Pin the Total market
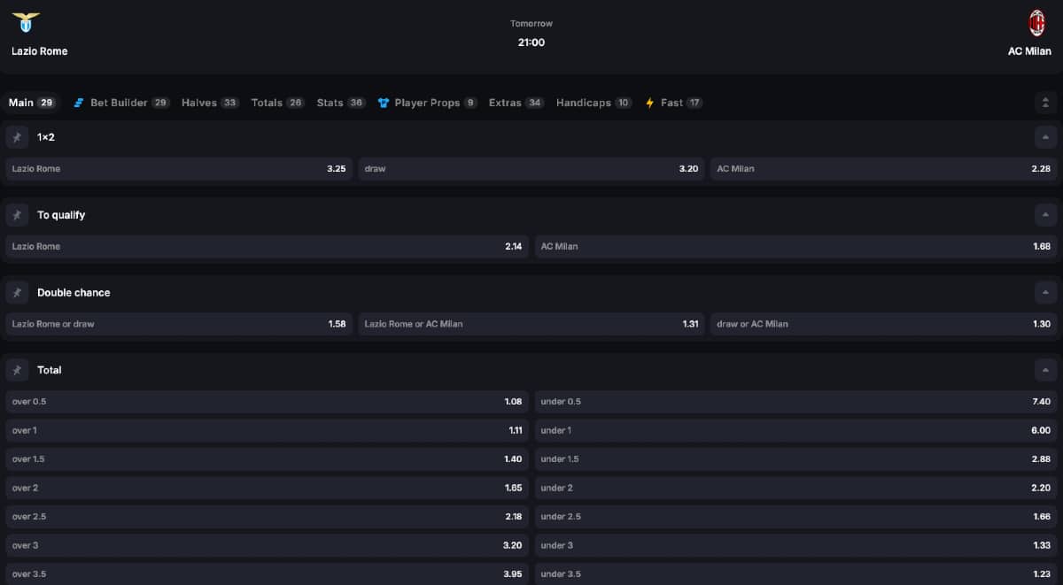Image resolution: width=1063 pixels, height=585 pixels. (x=15, y=369)
